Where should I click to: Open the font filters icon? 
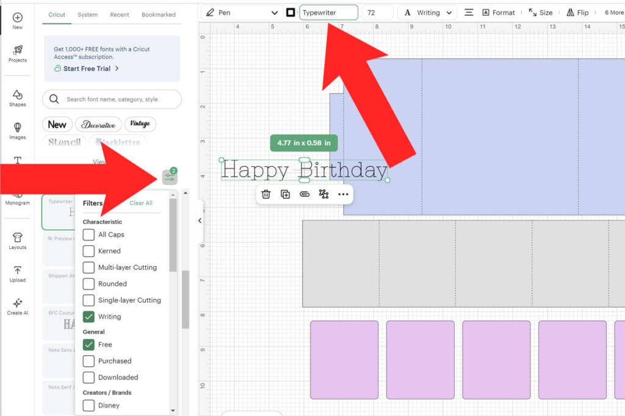[170, 177]
